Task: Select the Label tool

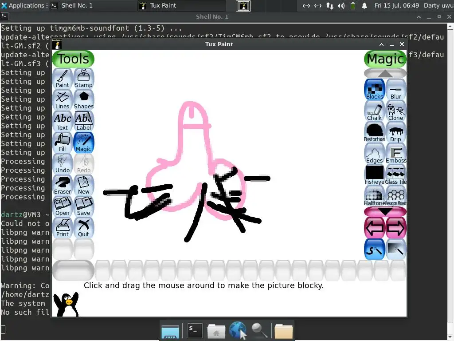Action: (x=84, y=121)
